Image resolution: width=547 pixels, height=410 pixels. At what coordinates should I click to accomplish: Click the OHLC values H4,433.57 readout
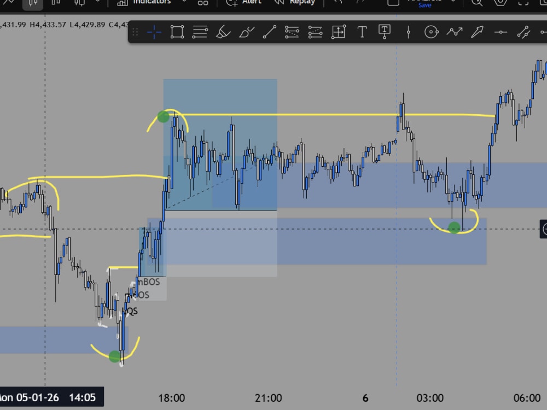coord(48,25)
